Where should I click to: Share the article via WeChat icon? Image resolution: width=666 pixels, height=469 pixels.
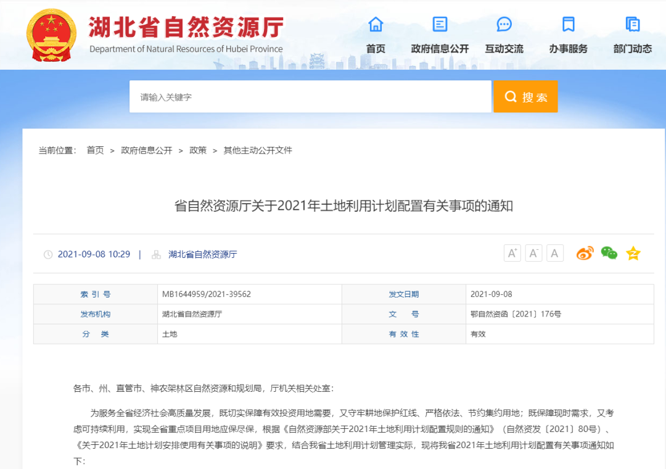point(609,252)
